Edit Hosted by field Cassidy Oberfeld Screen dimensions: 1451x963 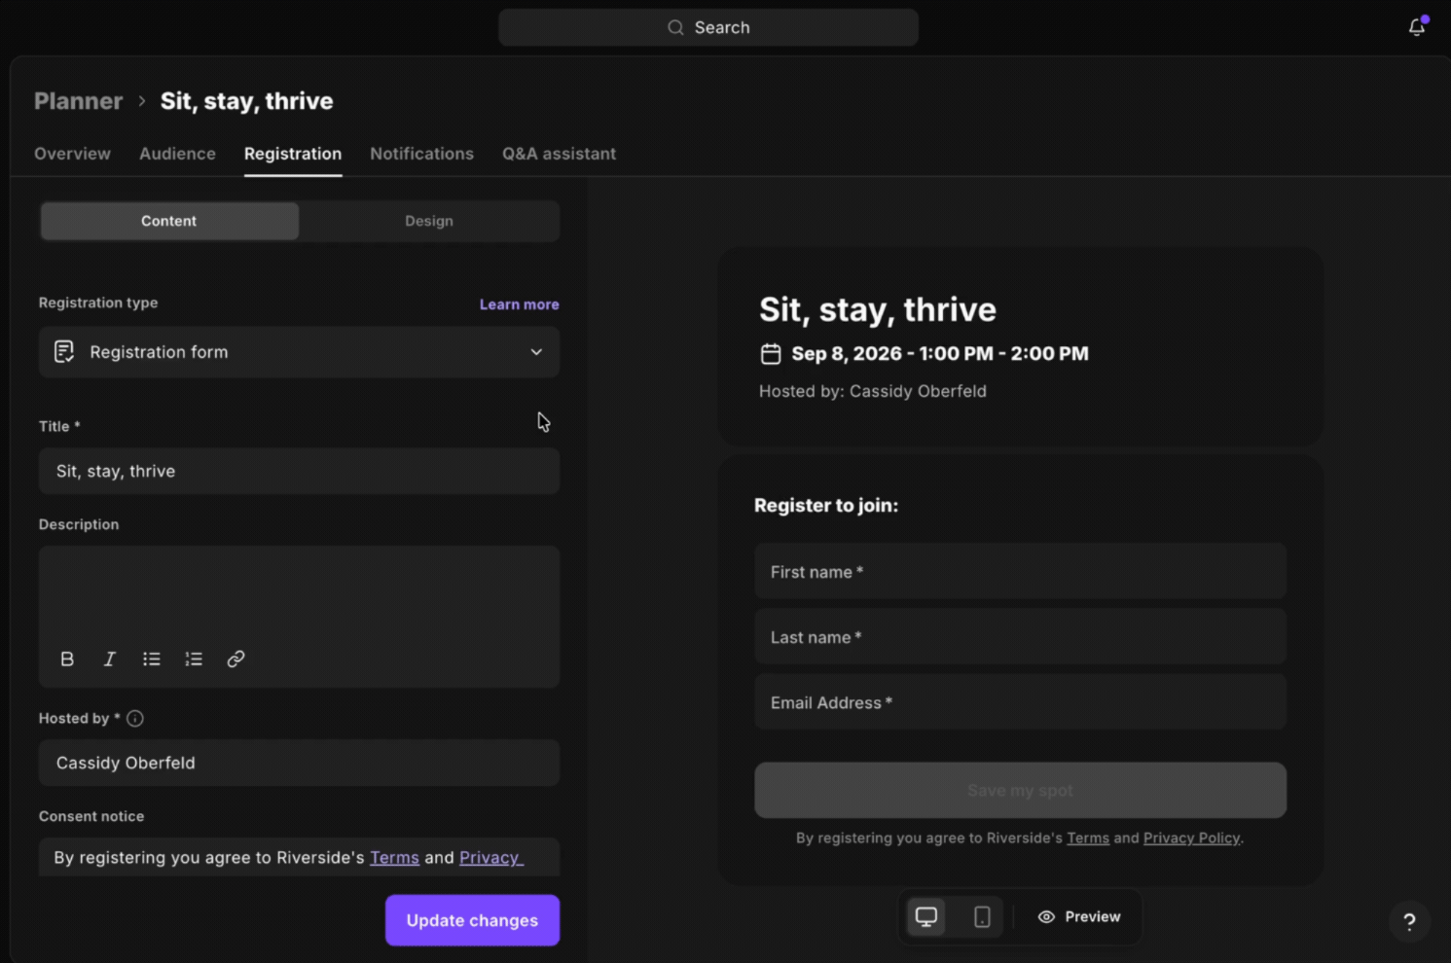299,763
